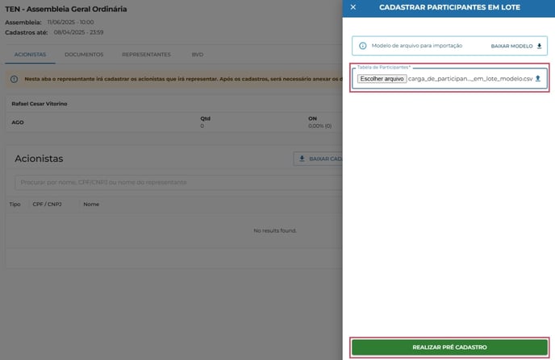Click the Qtd value label
The width and height of the screenshot is (555, 360).
coord(205,118)
